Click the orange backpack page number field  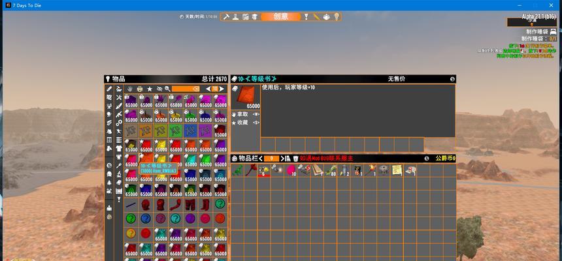tap(271, 159)
